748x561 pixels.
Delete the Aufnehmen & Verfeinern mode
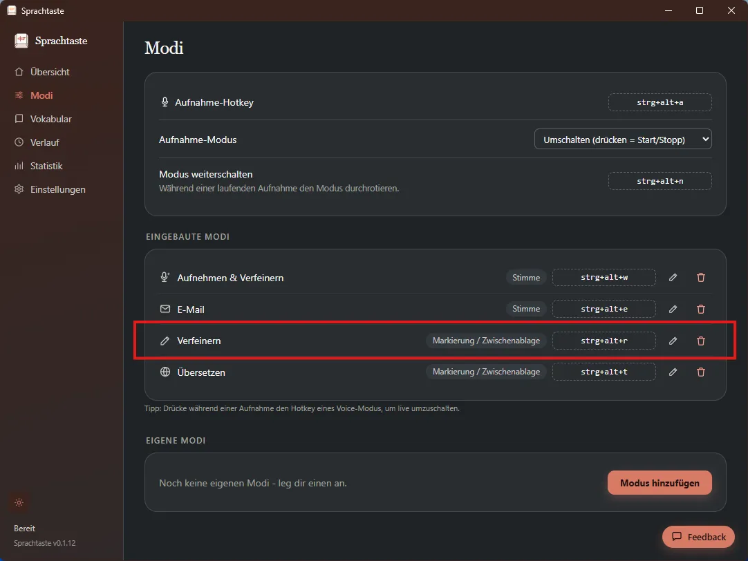click(x=701, y=278)
